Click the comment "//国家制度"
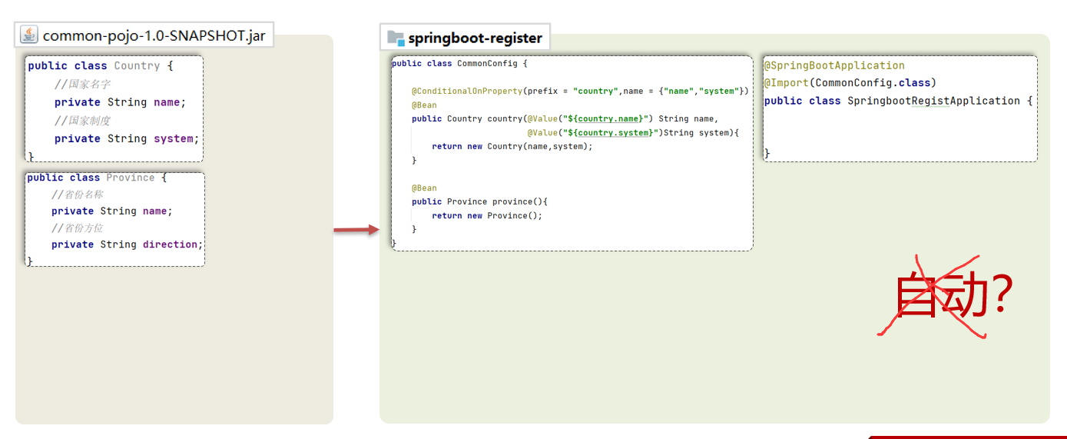The width and height of the screenshot is (1067, 439). pos(83,121)
